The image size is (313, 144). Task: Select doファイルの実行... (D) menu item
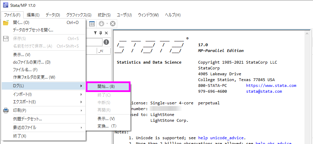(44, 62)
